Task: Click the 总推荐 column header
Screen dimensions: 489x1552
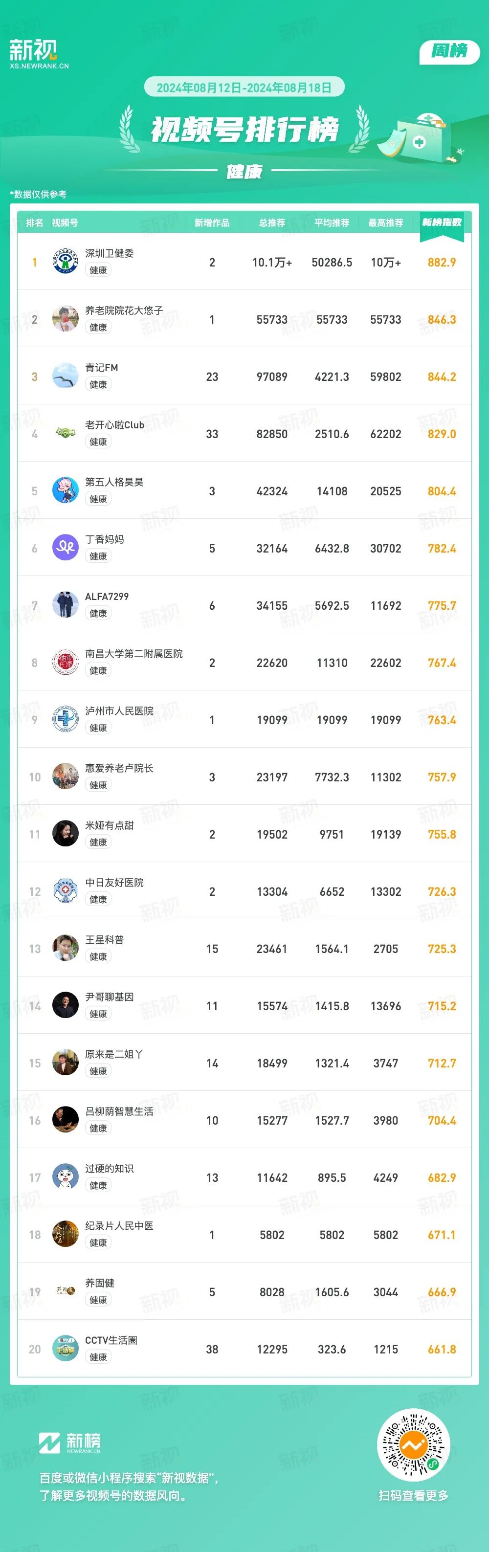Action: click(x=272, y=223)
